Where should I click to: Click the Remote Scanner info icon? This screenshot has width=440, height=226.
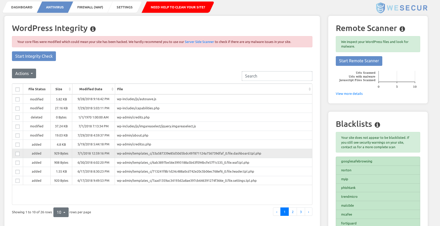click(x=402, y=29)
